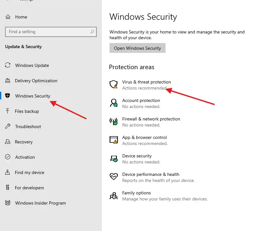262x231 pixels.
Task: Open Device security area
Action: (137, 156)
